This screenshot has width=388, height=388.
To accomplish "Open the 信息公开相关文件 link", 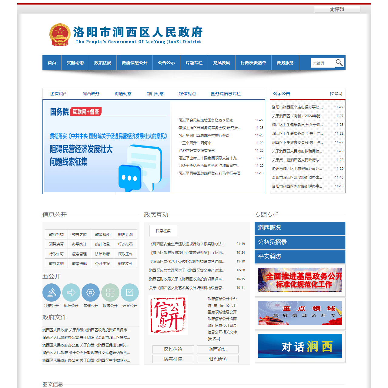I will click(x=222, y=332).
